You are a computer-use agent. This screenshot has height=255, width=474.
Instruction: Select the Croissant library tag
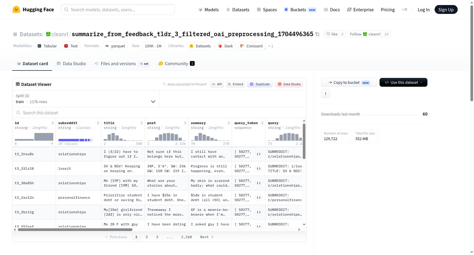(252, 46)
